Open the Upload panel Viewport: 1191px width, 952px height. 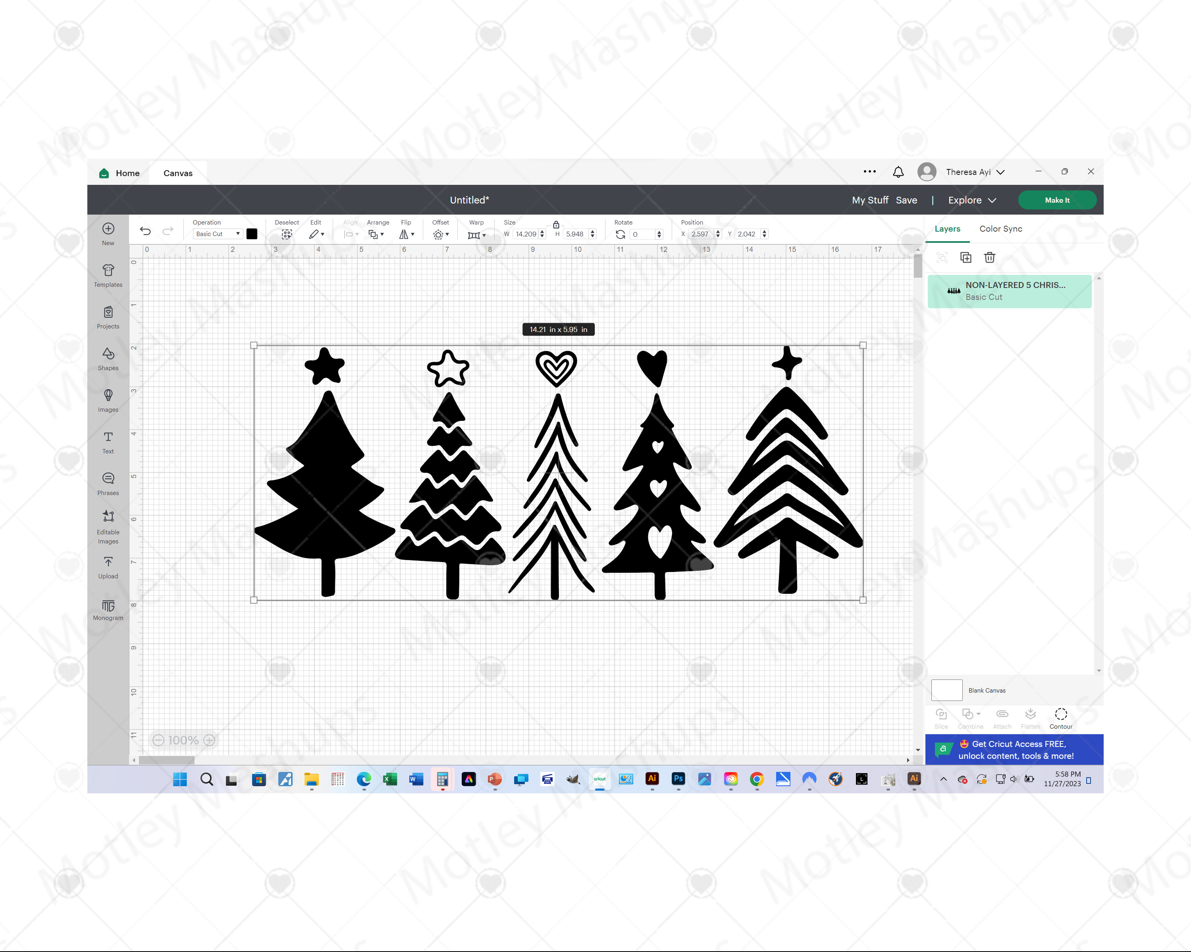107,567
